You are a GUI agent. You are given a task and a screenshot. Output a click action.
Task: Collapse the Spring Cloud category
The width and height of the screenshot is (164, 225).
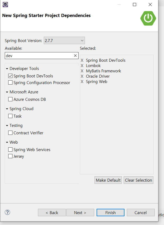tap(7, 109)
